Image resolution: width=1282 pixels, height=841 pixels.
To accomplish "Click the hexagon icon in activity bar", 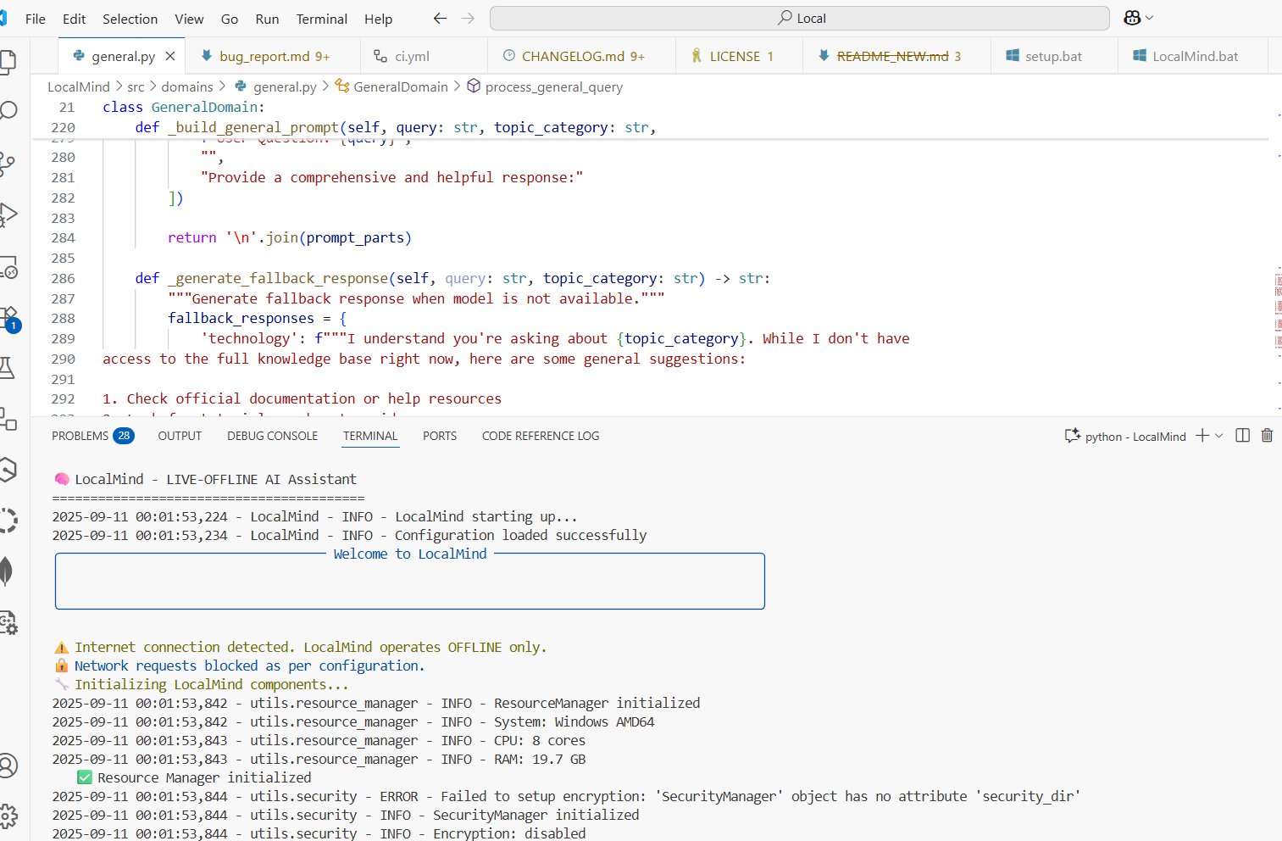I will (8, 469).
